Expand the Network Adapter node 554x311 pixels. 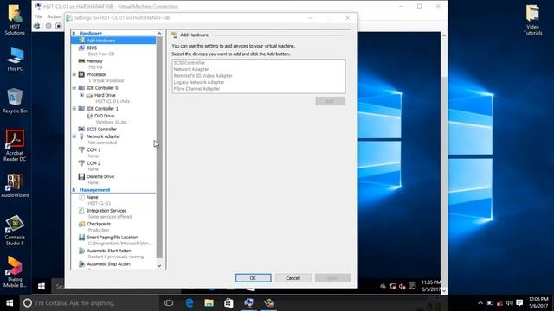[x=74, y=136]
